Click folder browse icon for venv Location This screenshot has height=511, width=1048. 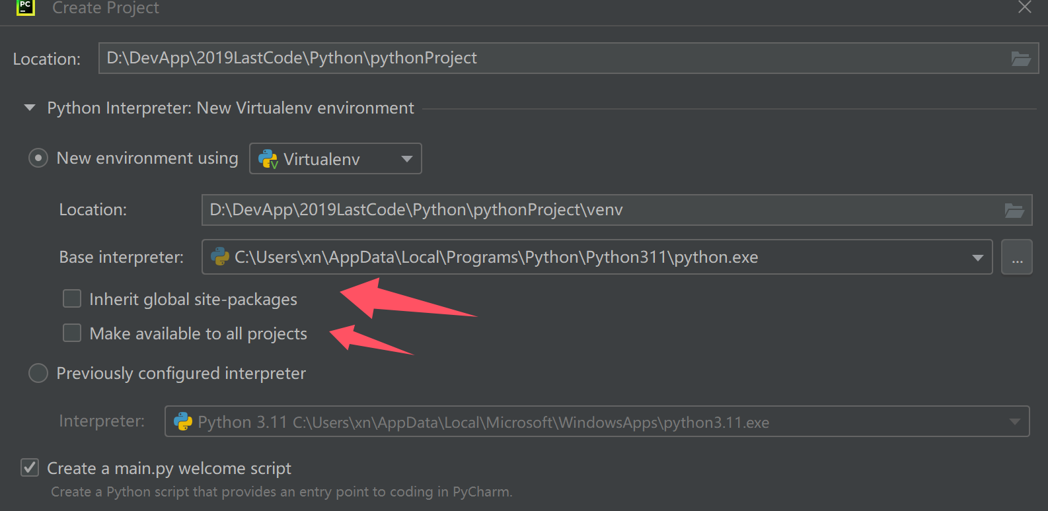(x=1014, y=211)
